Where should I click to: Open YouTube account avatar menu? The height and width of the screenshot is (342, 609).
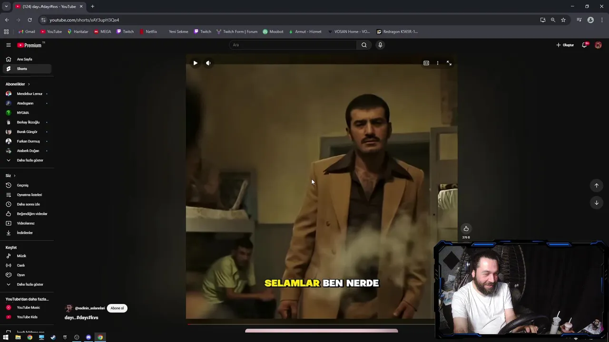coord(598,45)
